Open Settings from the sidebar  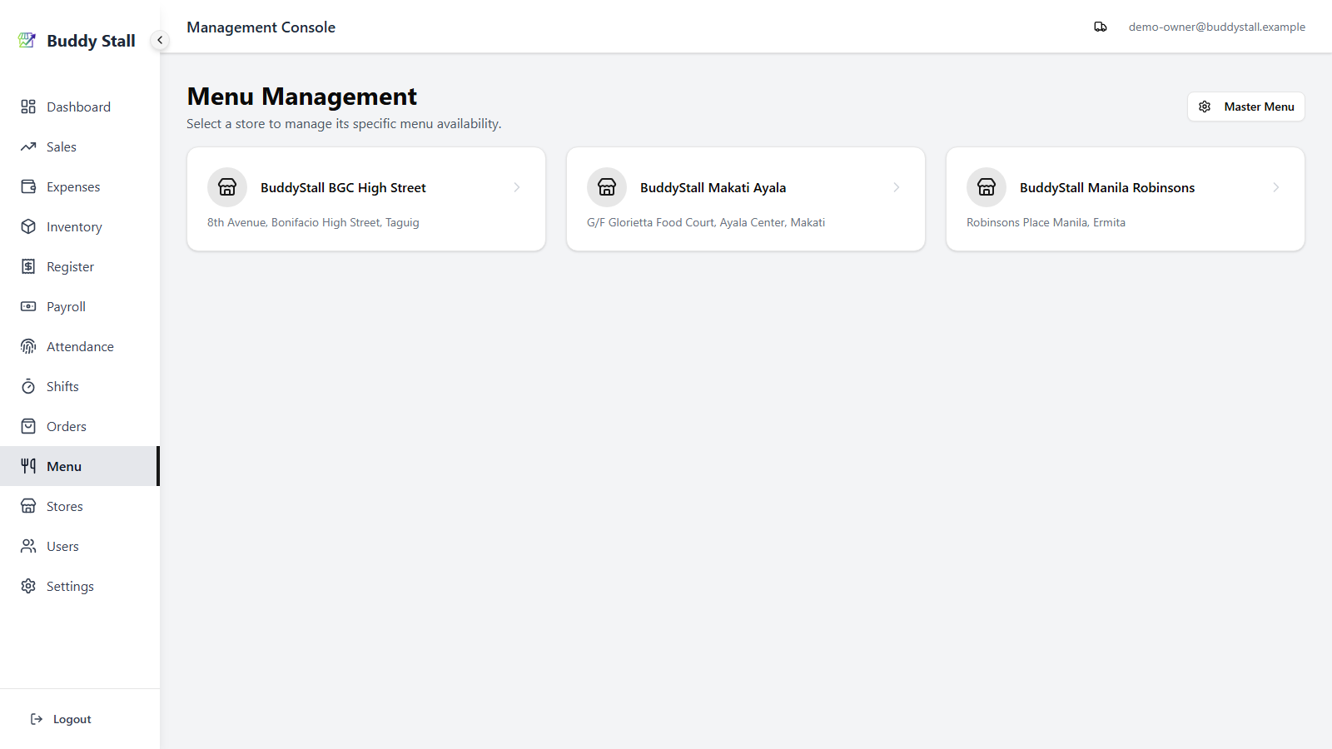79,586
